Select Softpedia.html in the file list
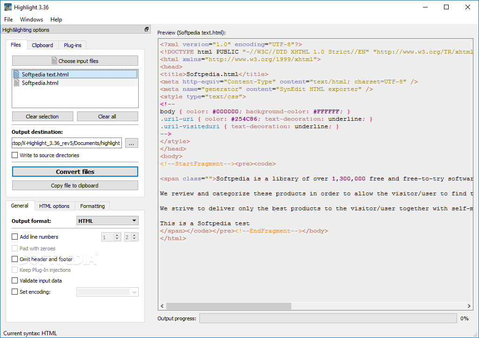 (x=75, y=83)
